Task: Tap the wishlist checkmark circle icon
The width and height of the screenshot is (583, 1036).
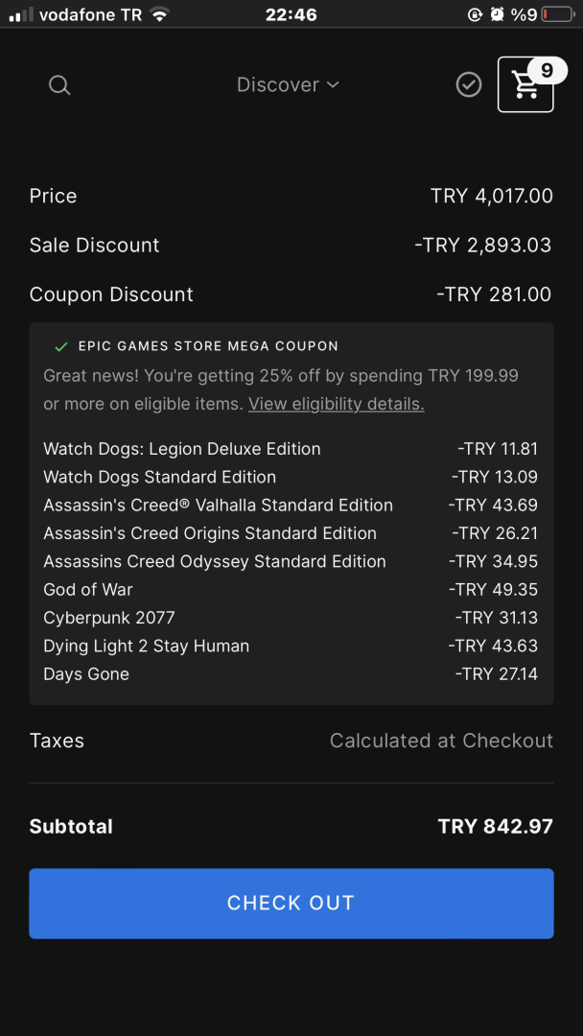Action: 469,85
